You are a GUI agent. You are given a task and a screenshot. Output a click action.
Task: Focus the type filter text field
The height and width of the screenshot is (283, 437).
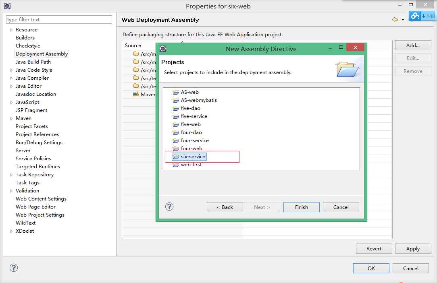click(59, 19)
